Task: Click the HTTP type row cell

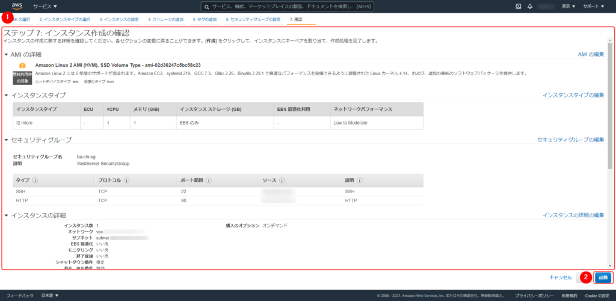Action: pyautogui.click(x=22, y=200)
